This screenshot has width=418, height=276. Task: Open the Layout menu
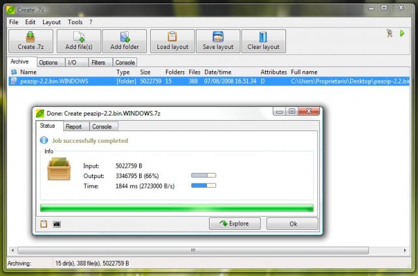(52, 22)
